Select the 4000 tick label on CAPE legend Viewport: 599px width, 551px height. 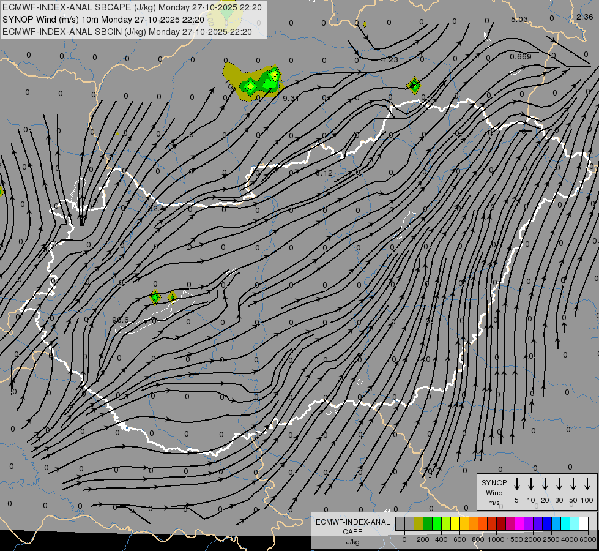click(x=570, y=539)
